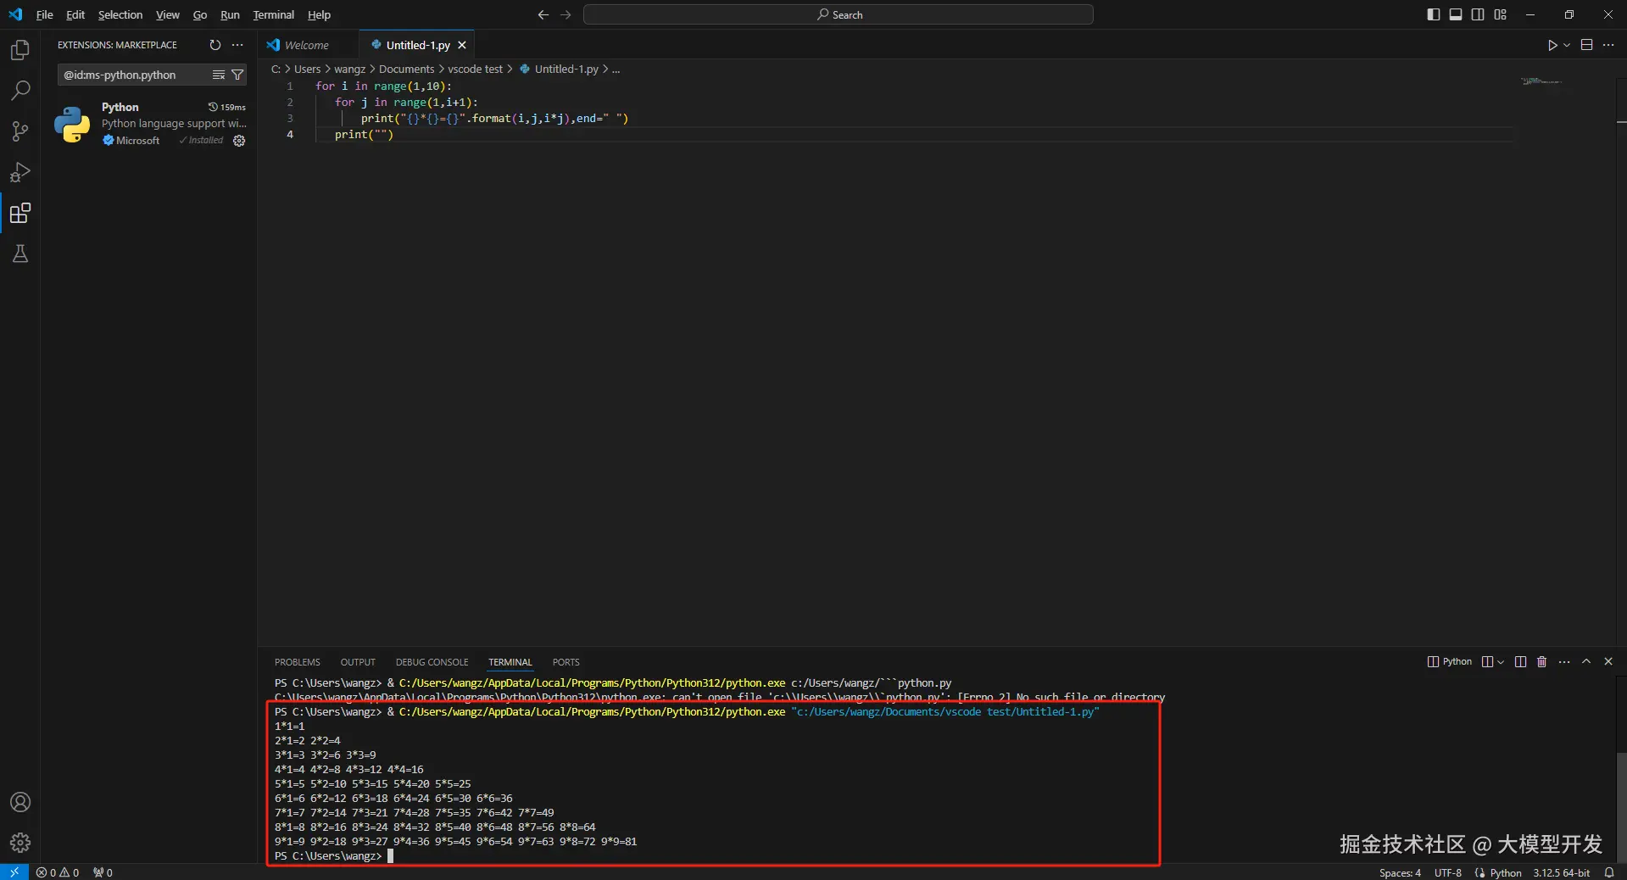Open the Go menu
This screenshot has width=1627, height=880.
tap(200, 14)
